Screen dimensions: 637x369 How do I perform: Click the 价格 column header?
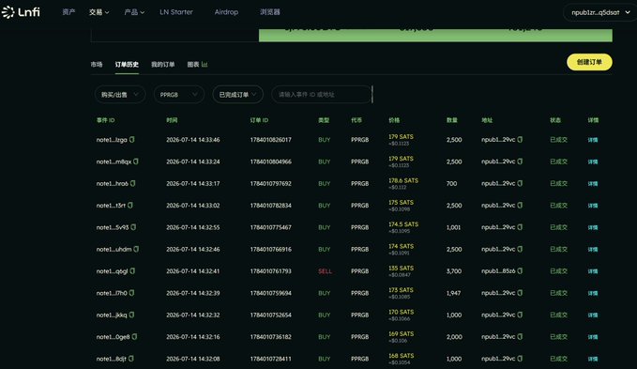394,120
